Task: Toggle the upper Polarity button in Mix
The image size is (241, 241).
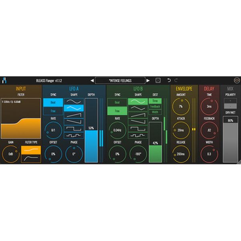Action: [x=230, y=100]
